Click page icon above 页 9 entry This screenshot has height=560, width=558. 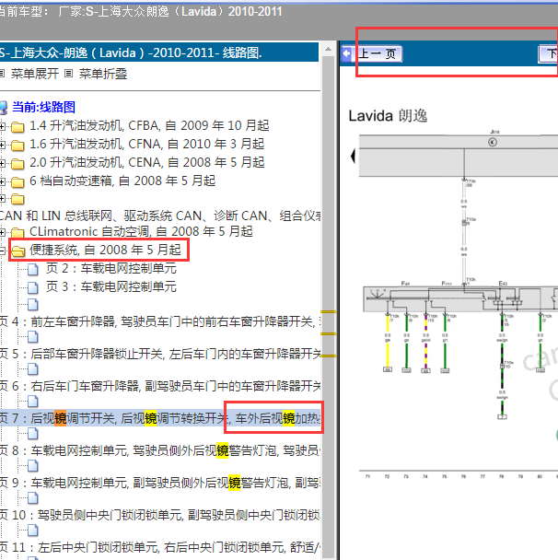point(33,466)
